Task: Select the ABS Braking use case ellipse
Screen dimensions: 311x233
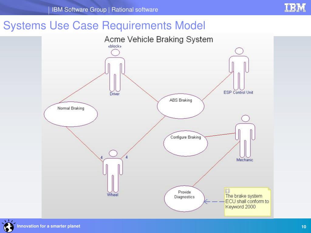Action: (181, 106)
